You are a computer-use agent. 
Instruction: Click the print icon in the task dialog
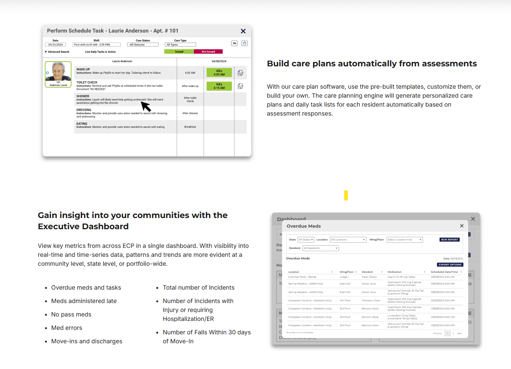[245, 43]
